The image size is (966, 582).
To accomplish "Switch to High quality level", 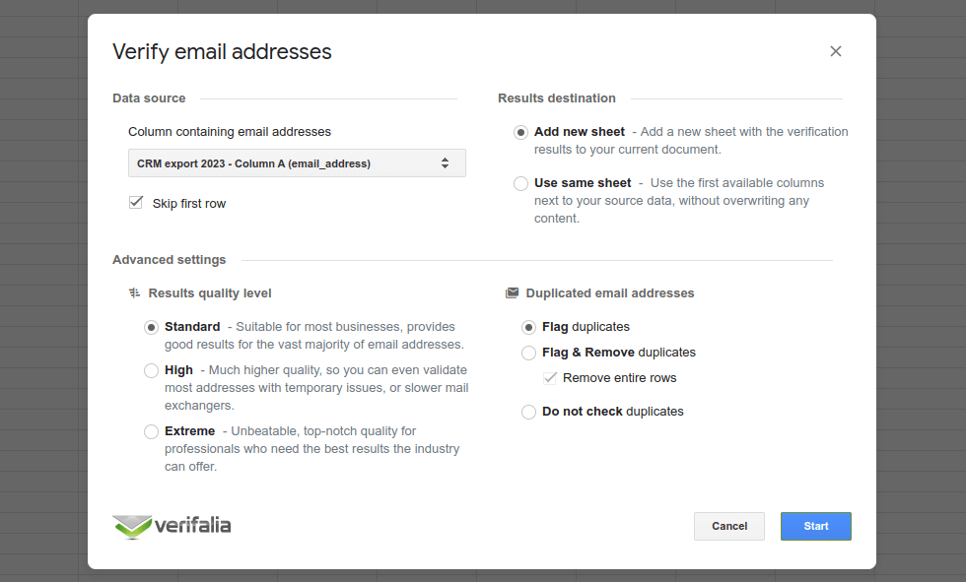I will click(151, 370).
